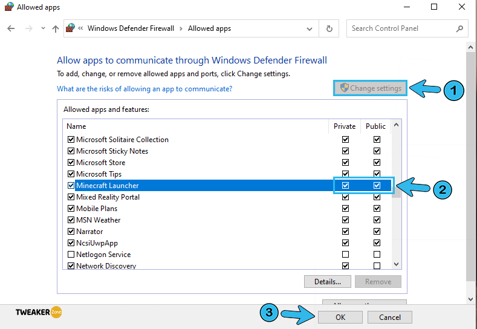This screenshot has width=477, height=329.
Task: Click window scrollbar up arrow
Action: tap(470, 48)
